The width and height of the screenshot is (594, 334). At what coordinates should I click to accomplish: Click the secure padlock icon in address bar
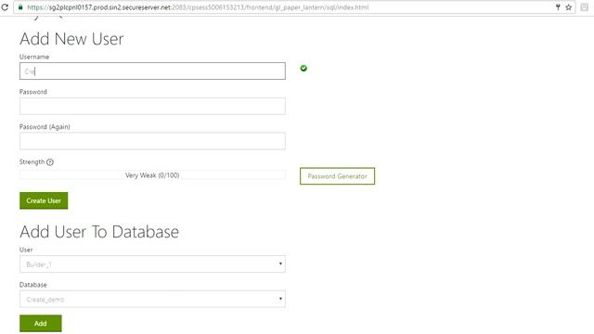click(20, 6)
